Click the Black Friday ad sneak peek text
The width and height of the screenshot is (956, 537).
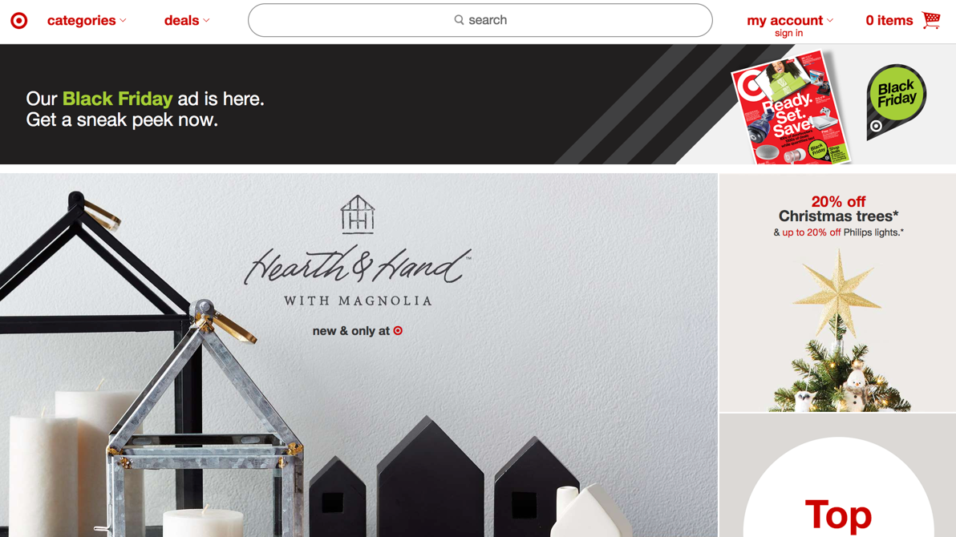click(145, 108)
